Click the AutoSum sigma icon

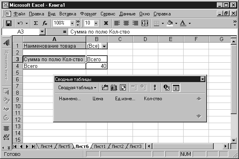pyautogui.click(x=36, y=23)
